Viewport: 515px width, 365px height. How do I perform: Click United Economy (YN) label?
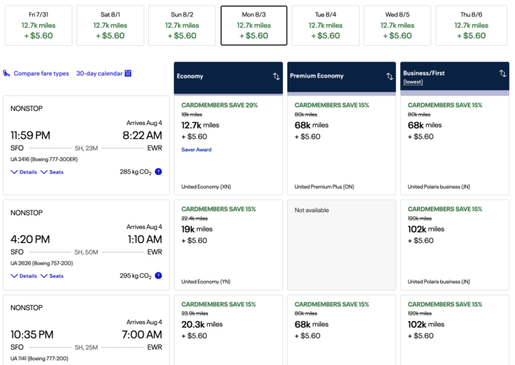coord(206,281)
